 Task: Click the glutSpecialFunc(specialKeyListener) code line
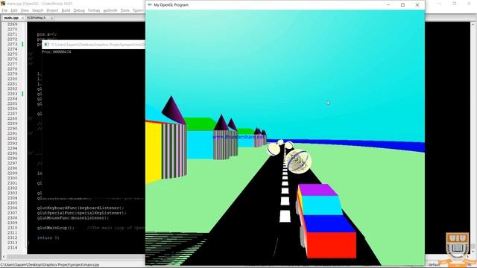81,213
